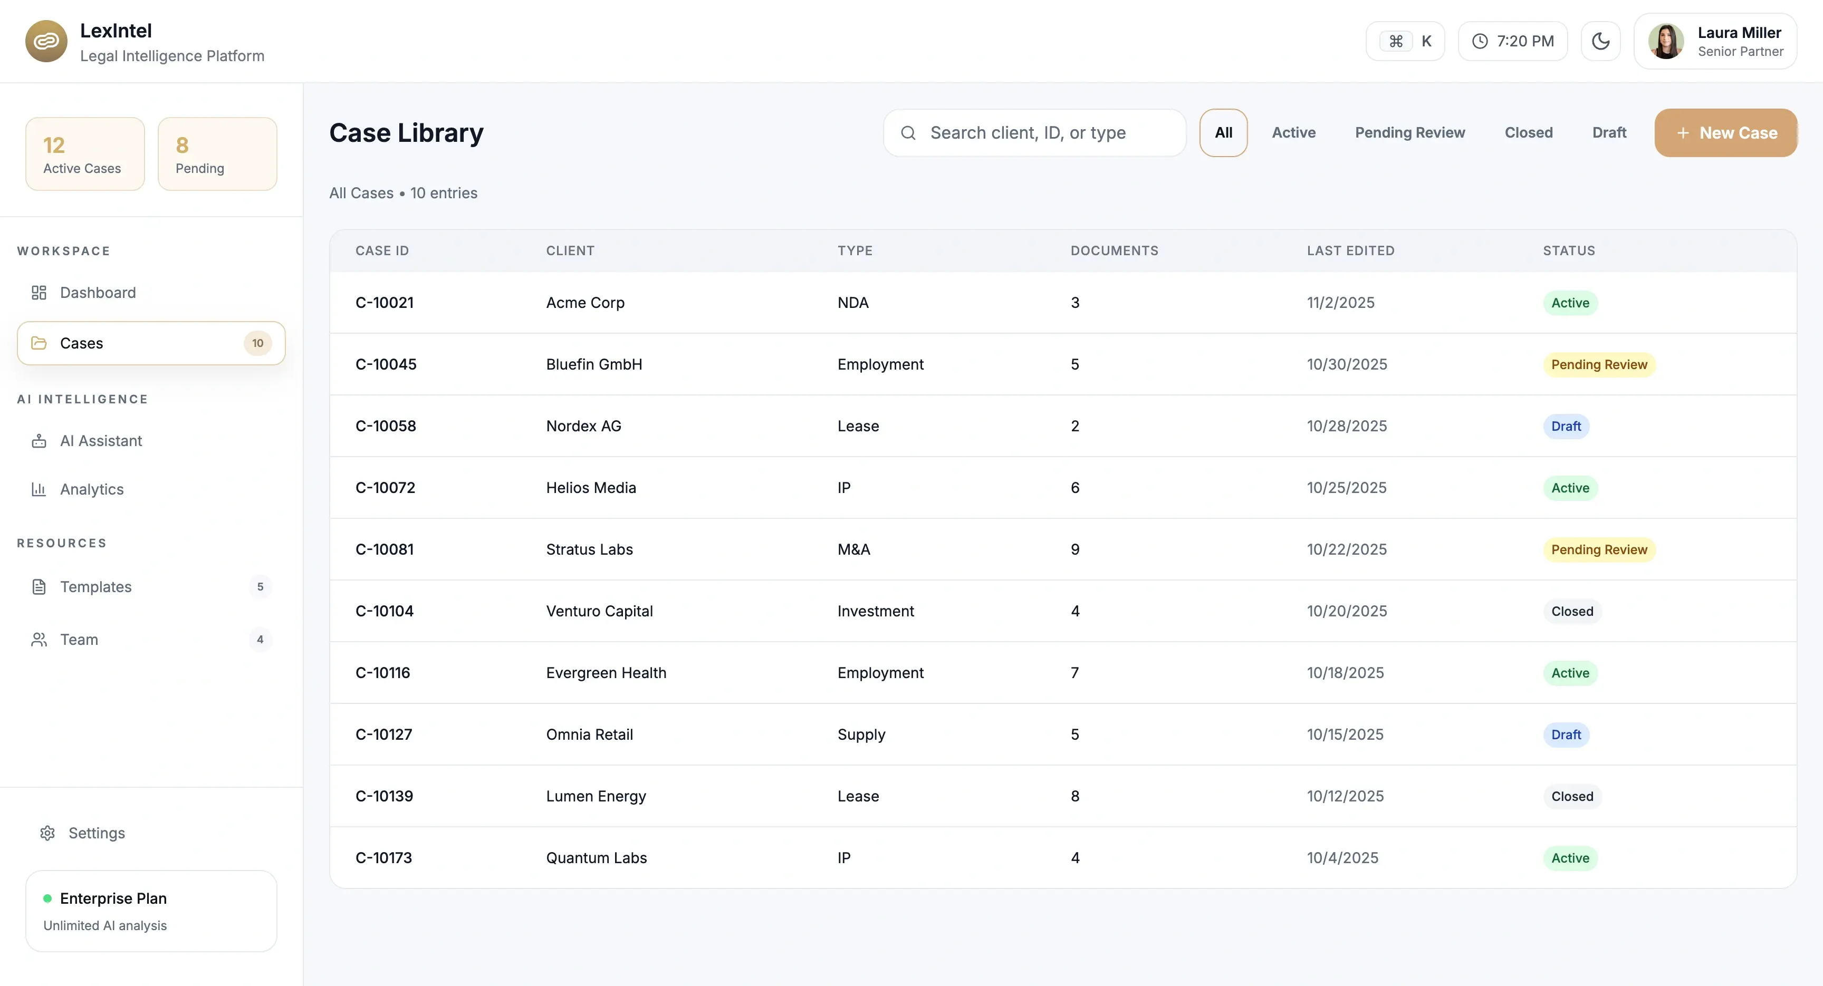This screenshot has width=1823, height=986.
Task: Click the Templates document icon
Action: (x=39, y=587)
